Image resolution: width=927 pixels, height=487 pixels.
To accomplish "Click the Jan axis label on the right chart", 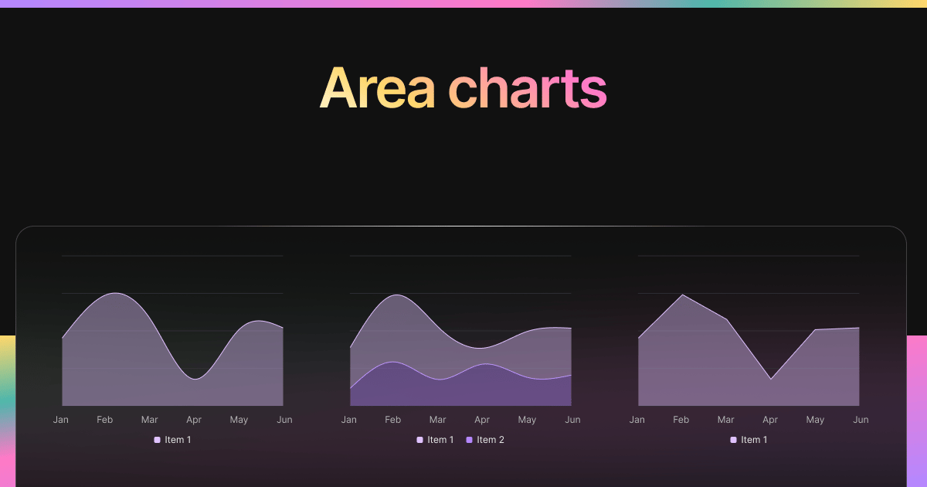I will pyautogui.click(x=637, y=420).
